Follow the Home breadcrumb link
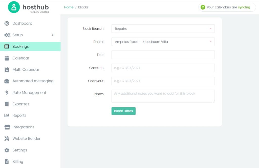Image resolution: width=259 pixels, height=168 pixels. click(69, 7)
